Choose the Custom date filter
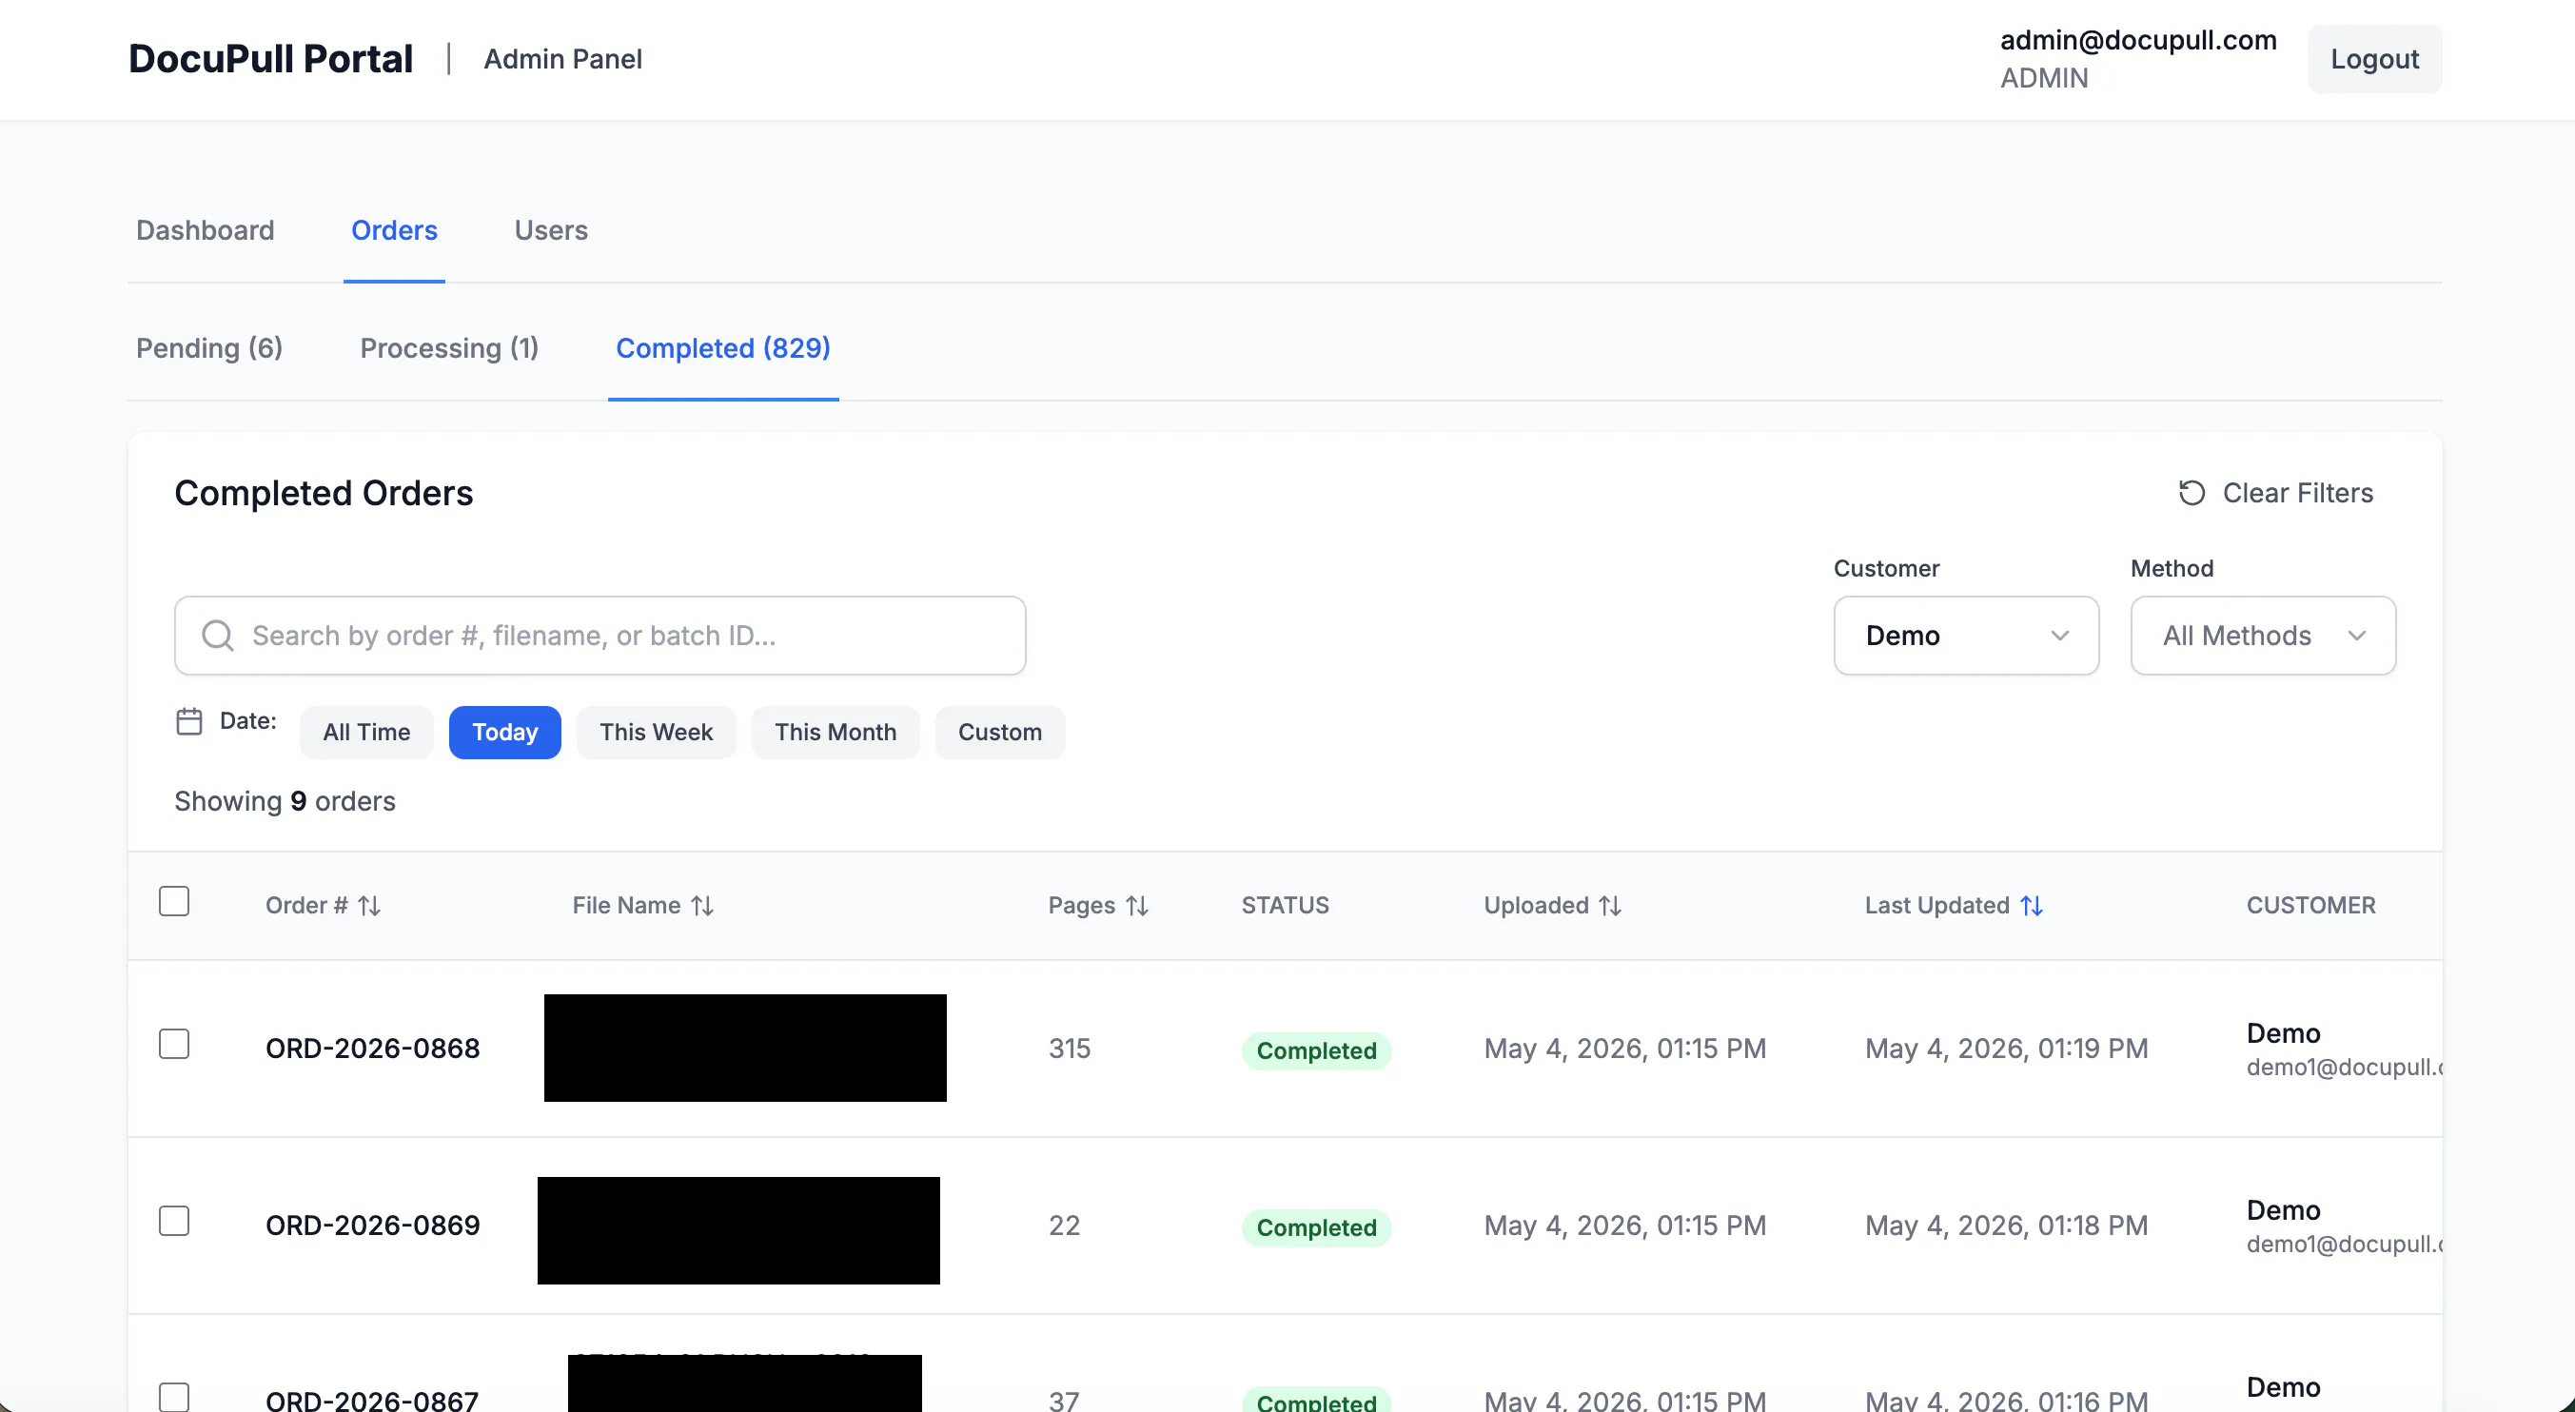The width and height of the screenshot is (2575, 1412). tap(999, 733)
